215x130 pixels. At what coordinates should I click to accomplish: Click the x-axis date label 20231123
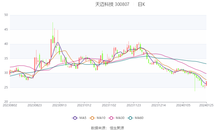pos(134,105)
